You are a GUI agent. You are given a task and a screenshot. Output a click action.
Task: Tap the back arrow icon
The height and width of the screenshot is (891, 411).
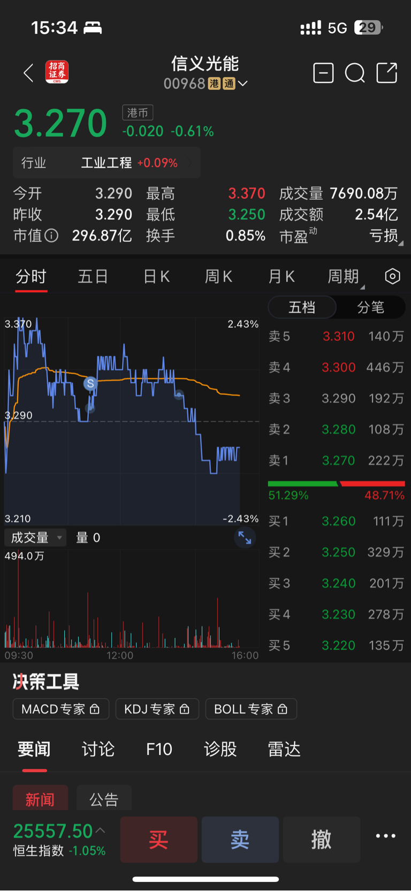click(28, 72)
